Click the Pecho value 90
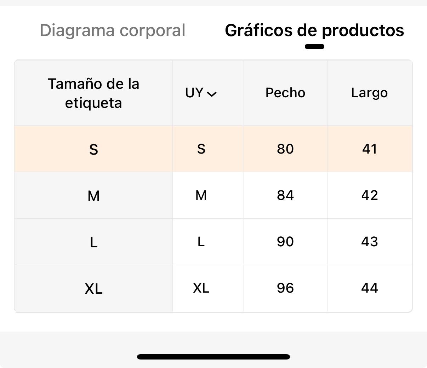This screenshot has height=368, width=427. click(x=285, y=242)
